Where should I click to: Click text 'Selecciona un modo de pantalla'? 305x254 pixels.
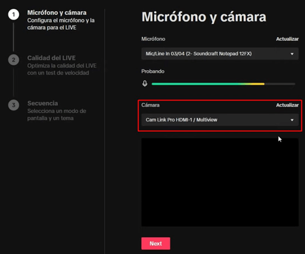[57, 114]
